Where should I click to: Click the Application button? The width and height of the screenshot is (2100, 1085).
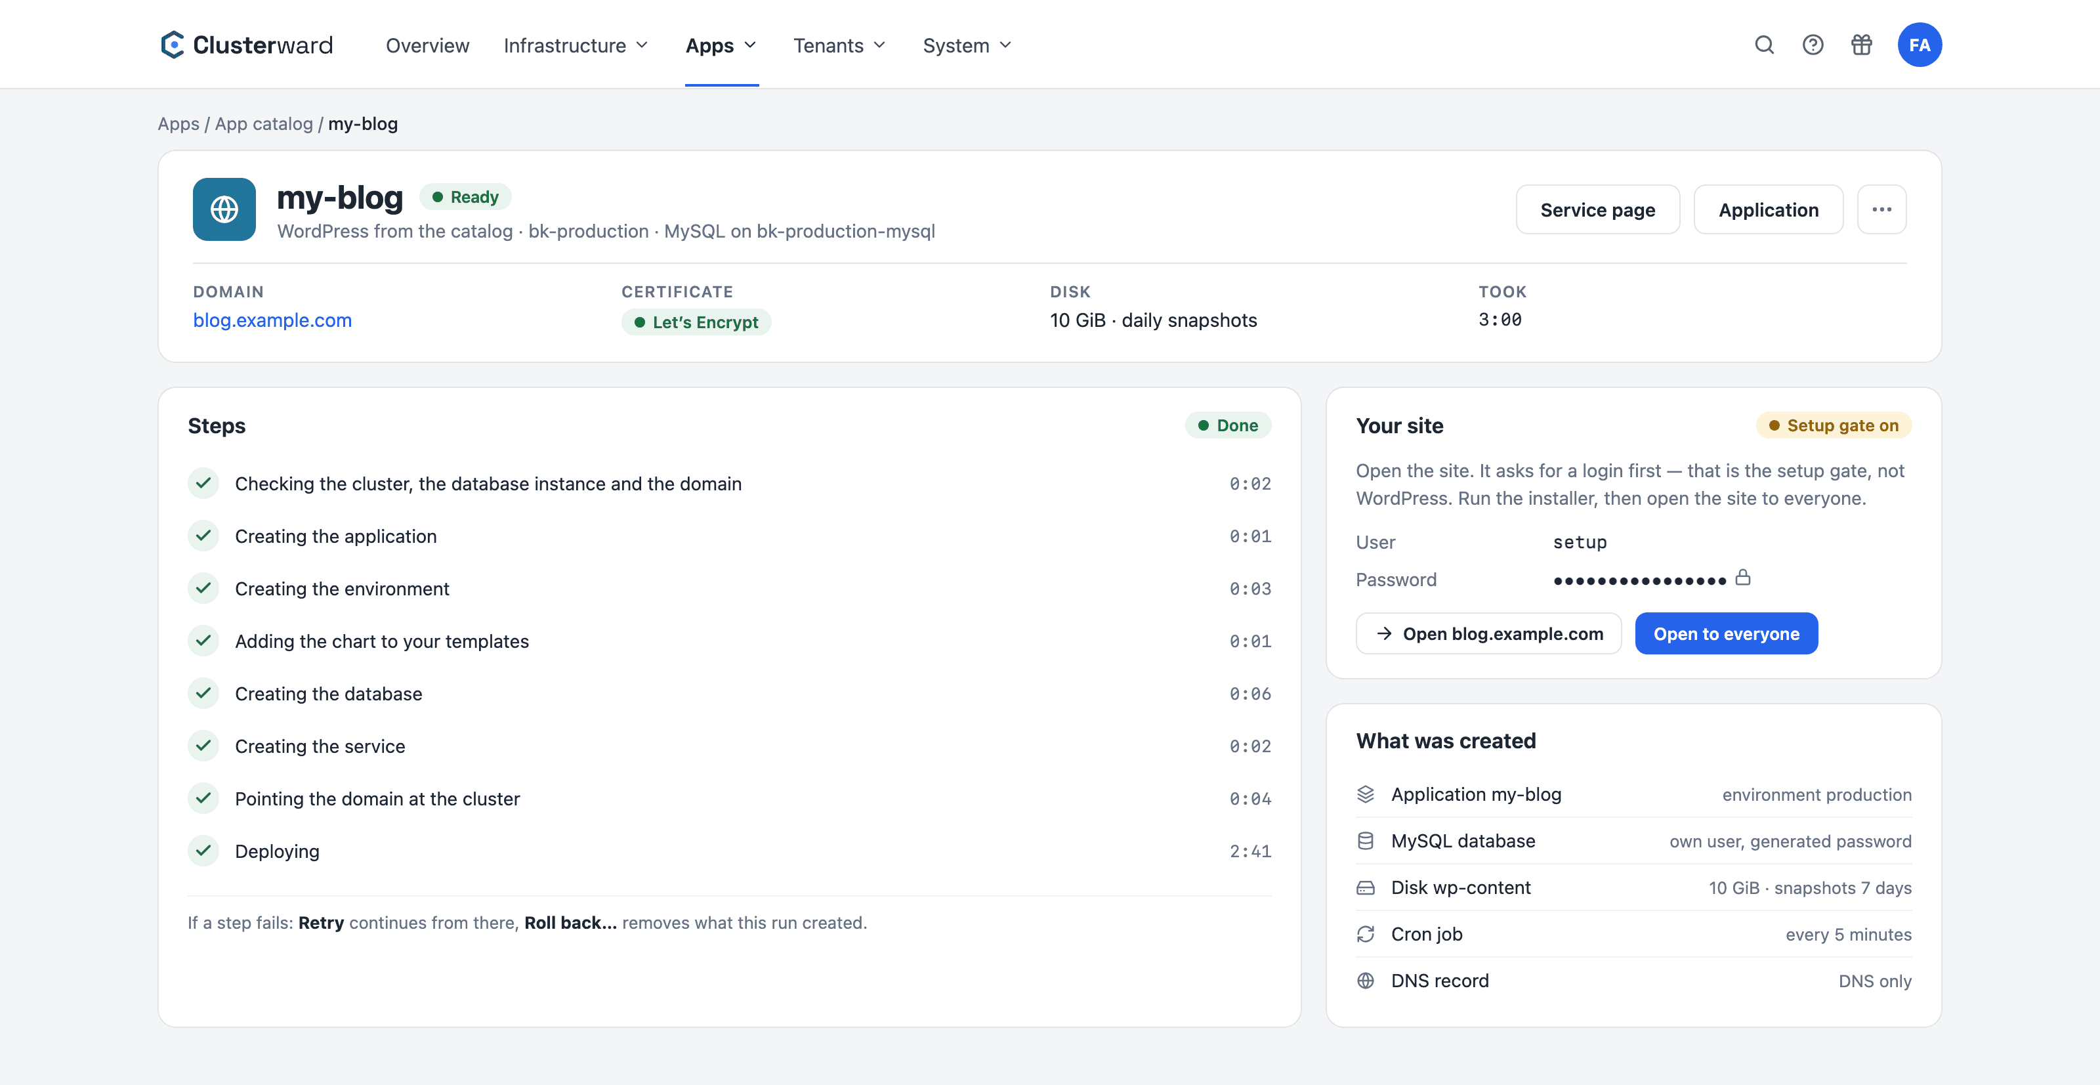coord(1768,209)
